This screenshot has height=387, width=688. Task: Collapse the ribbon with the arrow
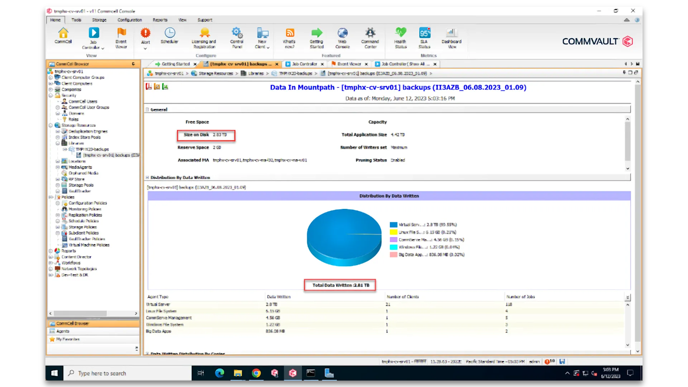[x=627, y=20]
